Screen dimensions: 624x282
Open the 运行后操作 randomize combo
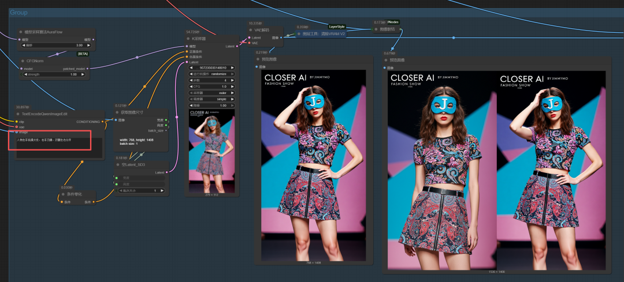tap(211, 74)
